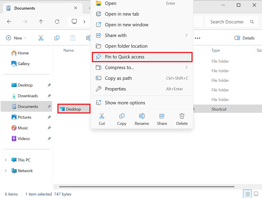Cut the file with the toolbar scissors icon

click(x=41, y=38)
